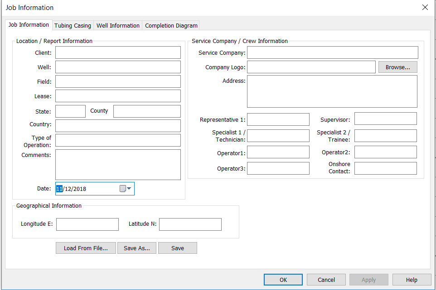This screenshot has width=436, height=290.
Task: Cancel the Job Information dialog
Action: click(326, 280)
